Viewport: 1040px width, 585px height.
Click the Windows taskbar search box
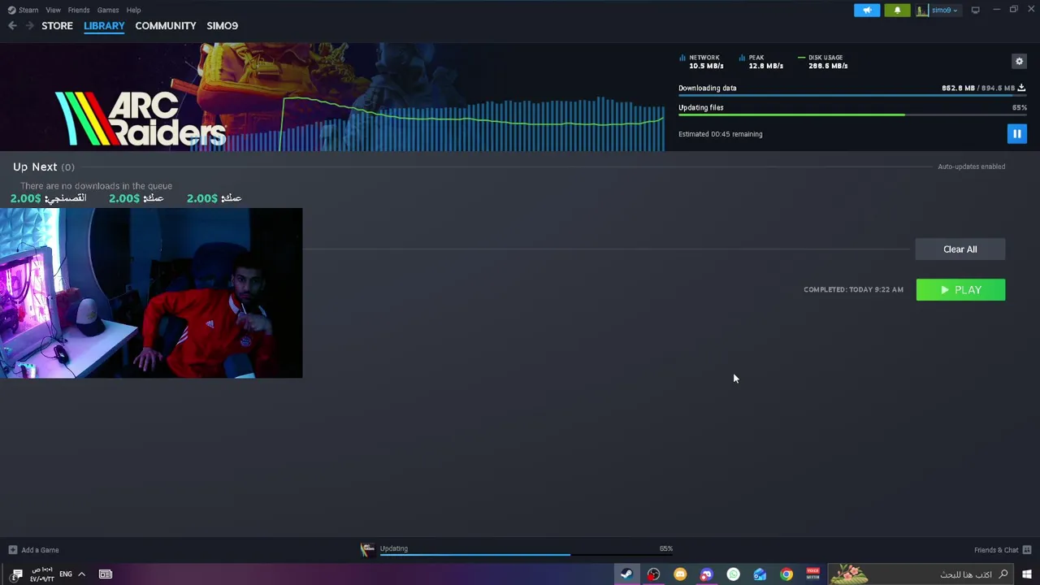point(921,574)
